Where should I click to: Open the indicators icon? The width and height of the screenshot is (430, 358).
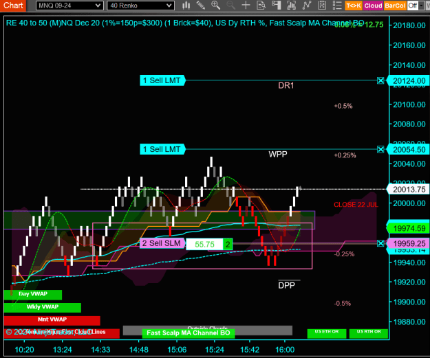(x=291, y=5)
